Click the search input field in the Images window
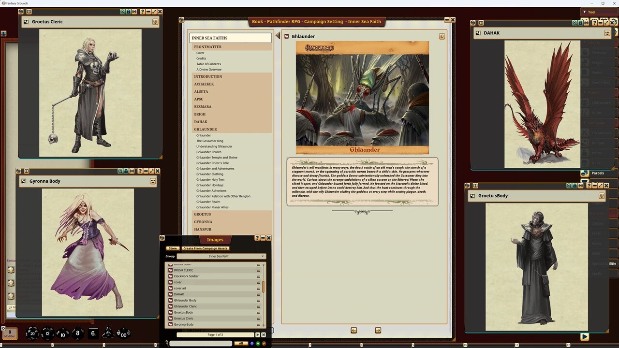The height and width of the screenshot is (348, 619). tap(201, 343)
